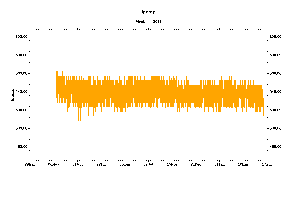Click the 15Nov date tick label

[172, 164]
